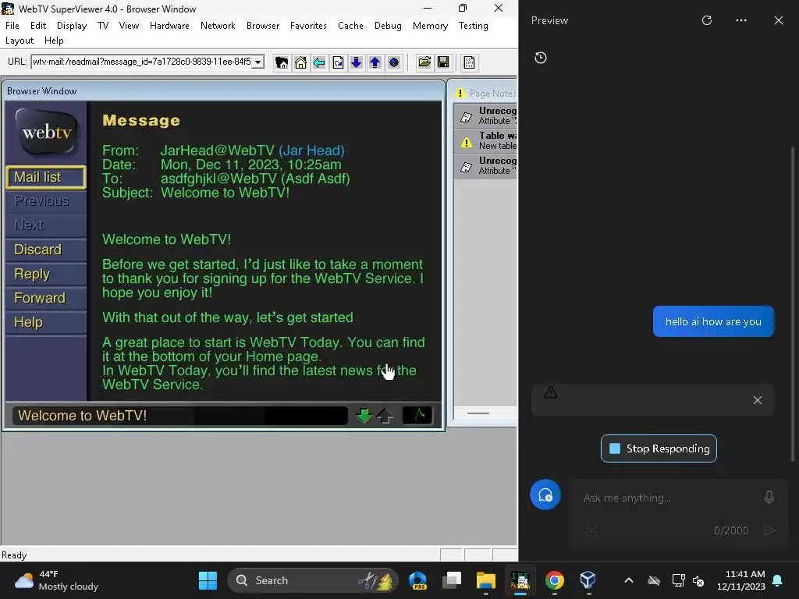Open the chat history clock icon
This screenshot has width=799, height=599.
tap(541, 58)
